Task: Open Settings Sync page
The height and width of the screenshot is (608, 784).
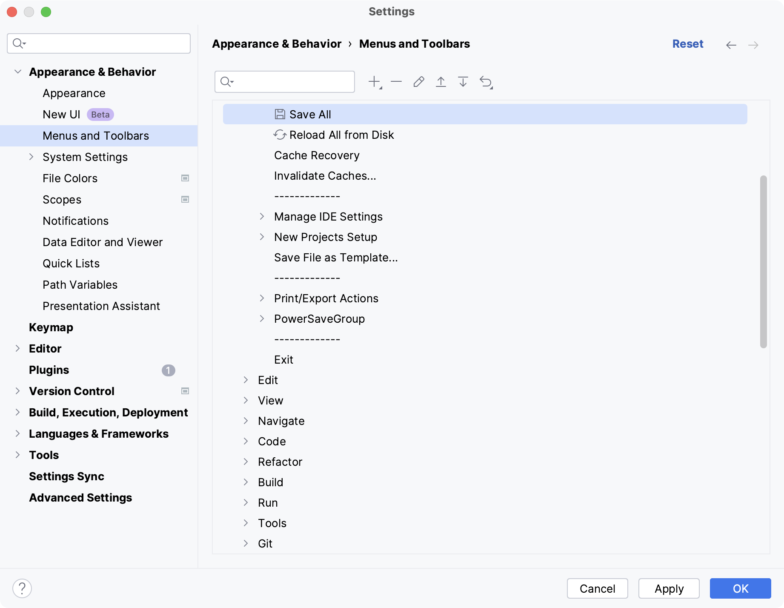Action: click(66, 476)
